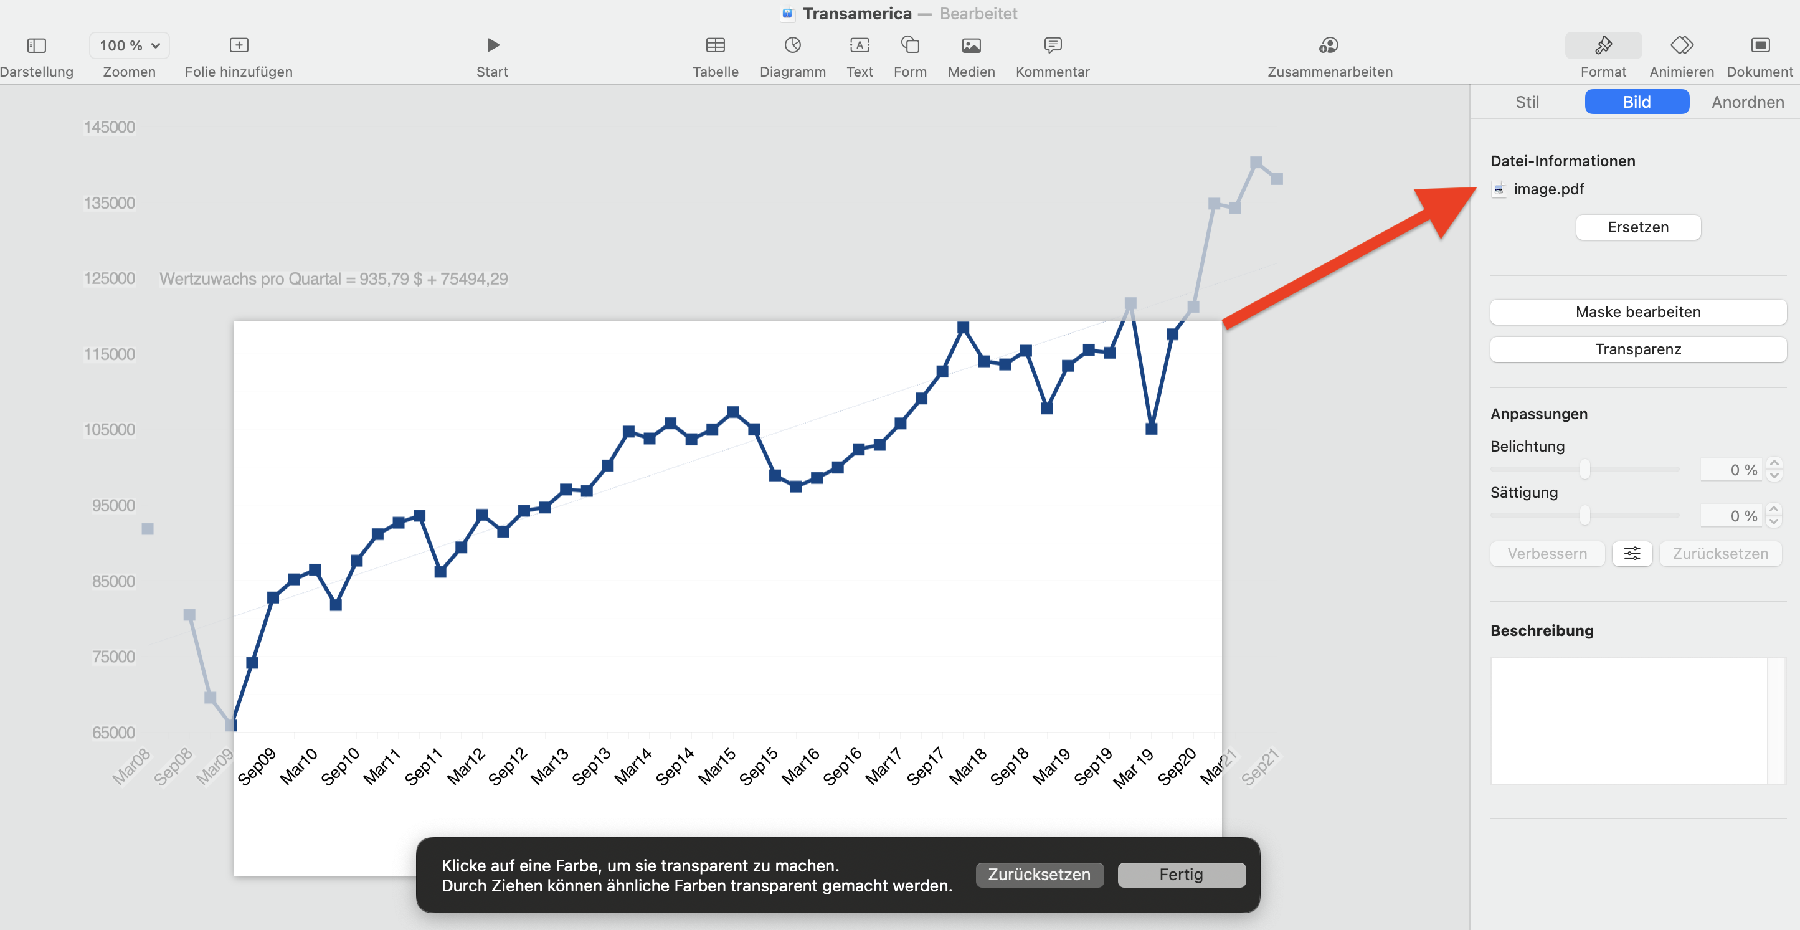Toggle the Dokument inspector panel
The height and width of the screenshot is (930, 1800).
point(1759,45)
